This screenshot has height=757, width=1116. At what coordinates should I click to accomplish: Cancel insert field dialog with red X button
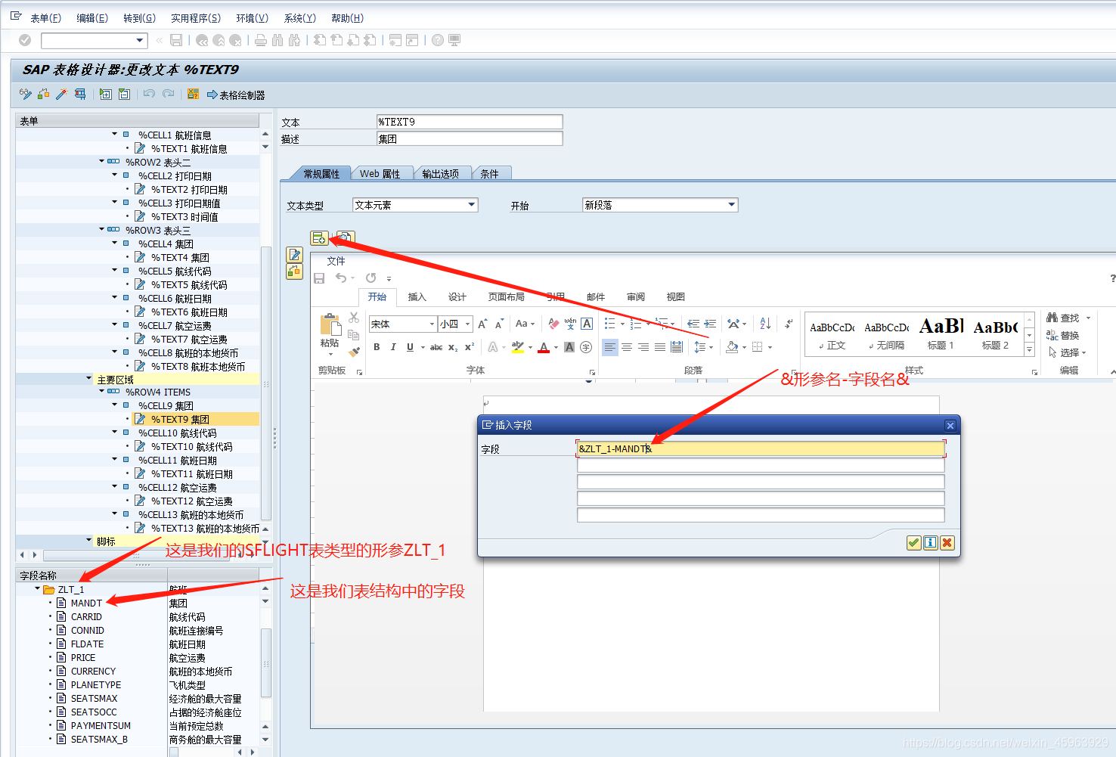[947, 542]
